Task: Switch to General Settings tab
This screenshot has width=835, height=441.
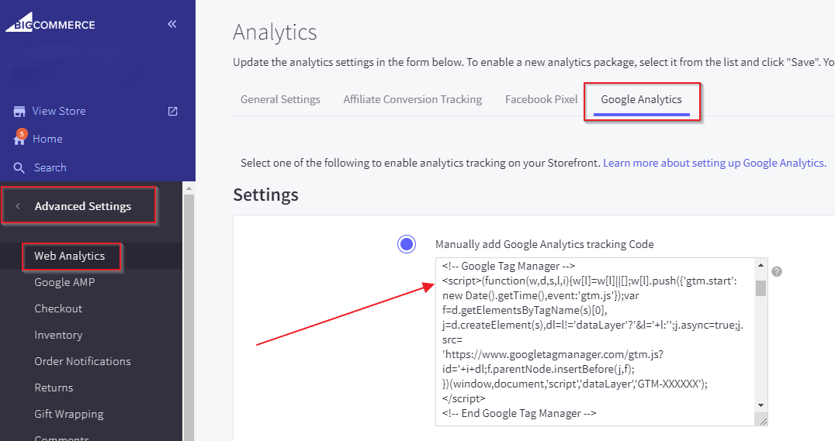Action: 280,99
